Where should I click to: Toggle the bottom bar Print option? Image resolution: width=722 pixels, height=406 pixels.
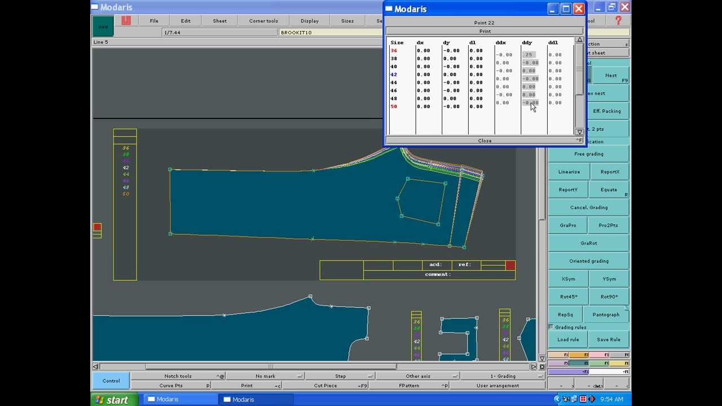(x=247, y=386)
